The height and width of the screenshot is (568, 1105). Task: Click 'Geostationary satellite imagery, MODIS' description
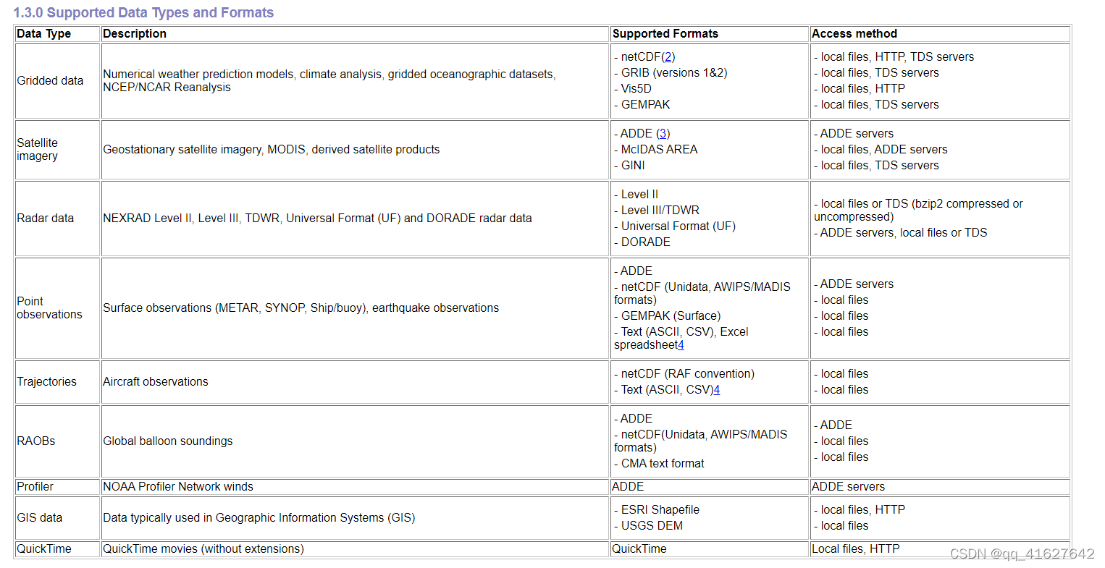pyautogui.click(x=272, y=149)
